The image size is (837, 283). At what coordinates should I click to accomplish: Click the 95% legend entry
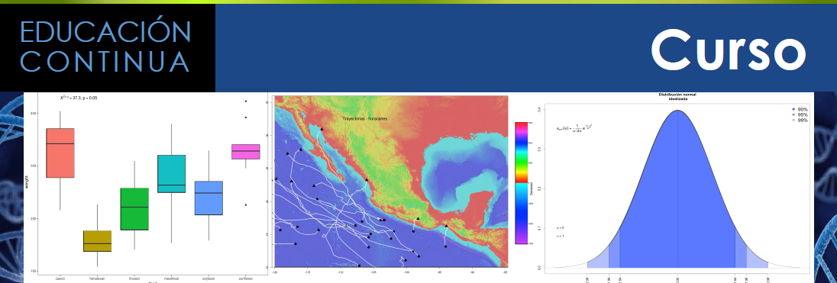coord(799,114)
